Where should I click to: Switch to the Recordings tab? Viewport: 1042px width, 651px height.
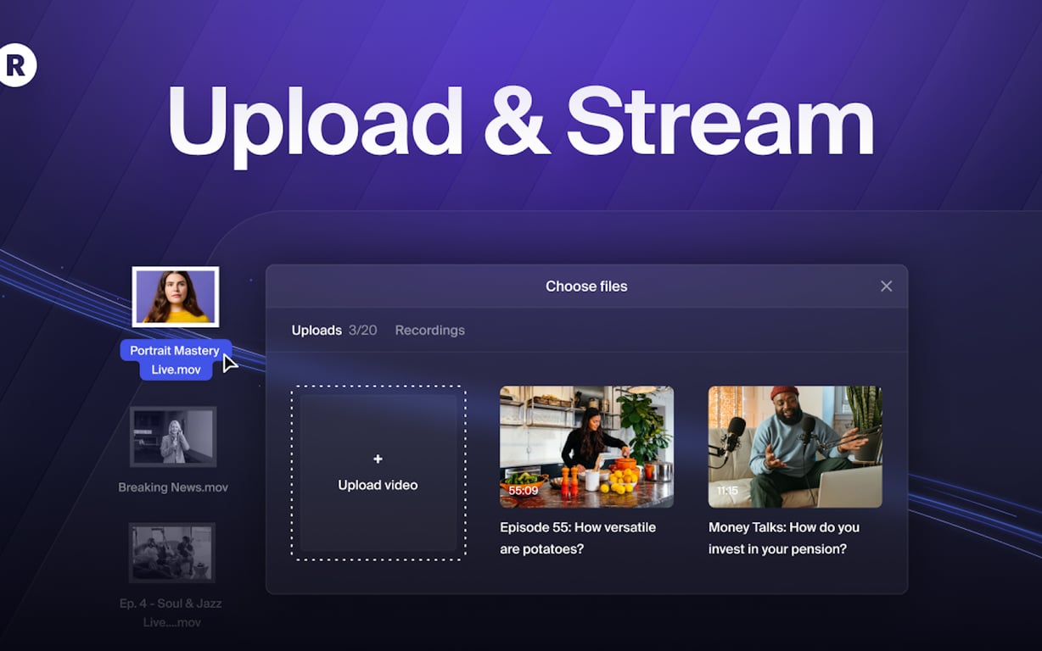[429, 331]
